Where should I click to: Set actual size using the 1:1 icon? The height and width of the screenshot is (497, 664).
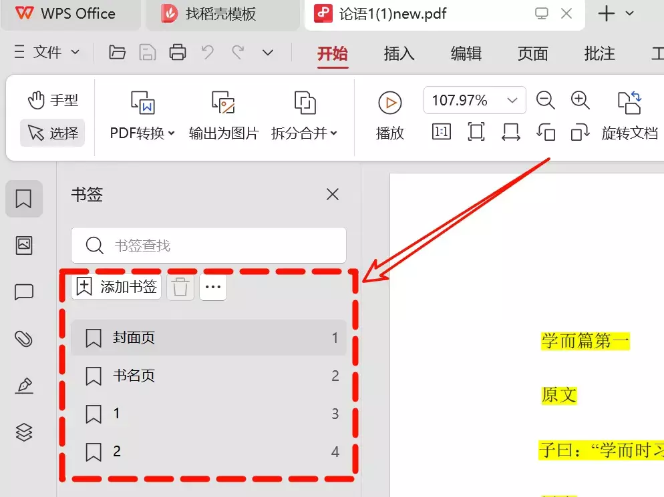click(x=441, y=131)
